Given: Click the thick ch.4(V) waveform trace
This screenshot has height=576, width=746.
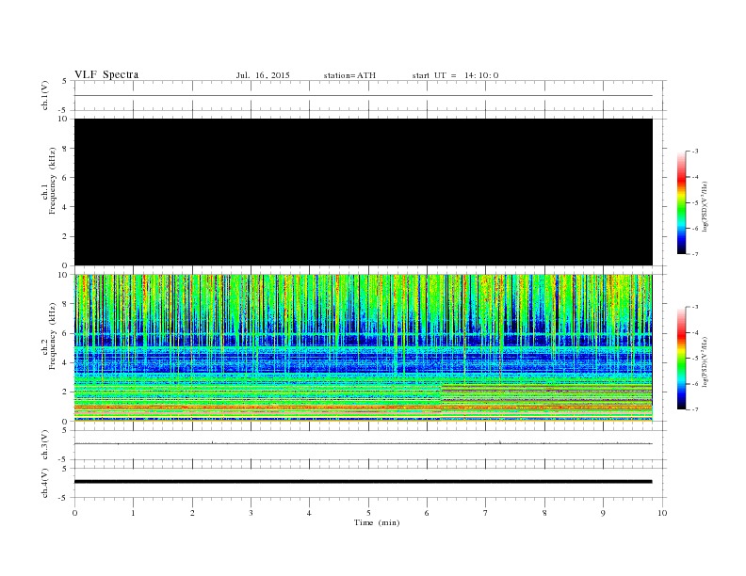Looking at the screenshot, I should [364, 482].
